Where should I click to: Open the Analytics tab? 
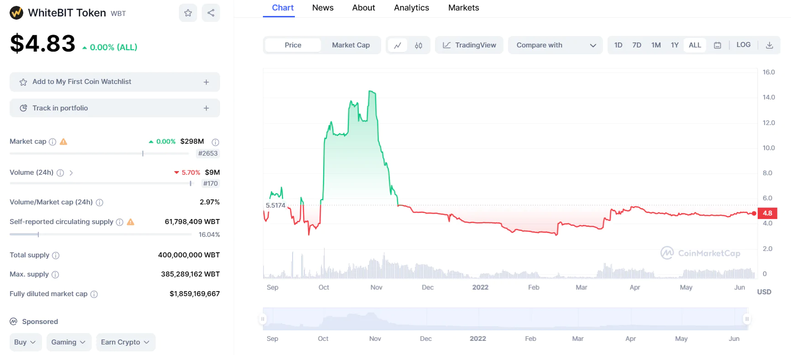point(411,8)
